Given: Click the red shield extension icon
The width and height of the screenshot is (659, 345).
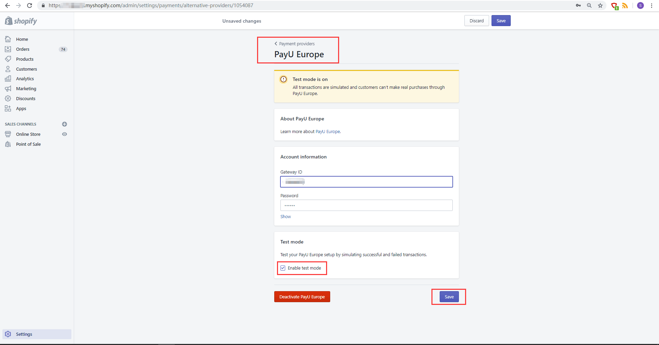Looking at the screenshot, I should 615,6.
